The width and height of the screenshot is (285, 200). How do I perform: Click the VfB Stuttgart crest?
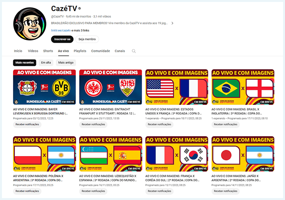point(127,88)
